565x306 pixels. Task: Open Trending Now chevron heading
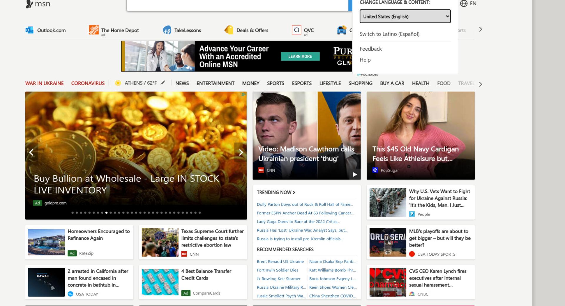tap(276, 192)
